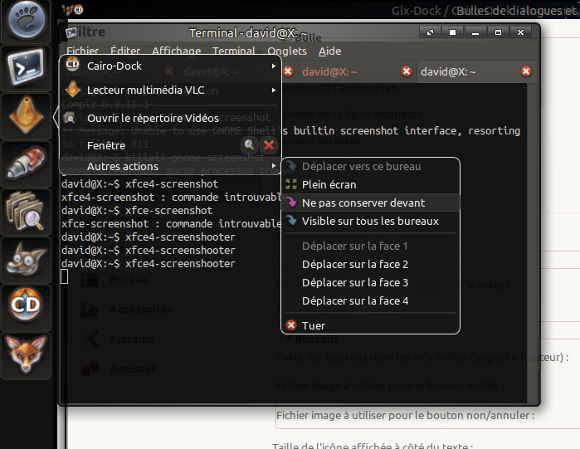This screenshot has height=449, width=580.
Task: Select Ouvrir le répertoire Vidéos
Action: click(x=170, y=119)
